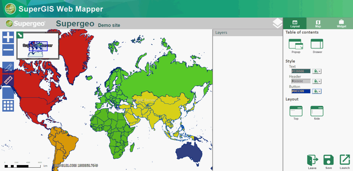Click the Supergeo logo in header
Screen dimensions: 353x171
point(26,24)
